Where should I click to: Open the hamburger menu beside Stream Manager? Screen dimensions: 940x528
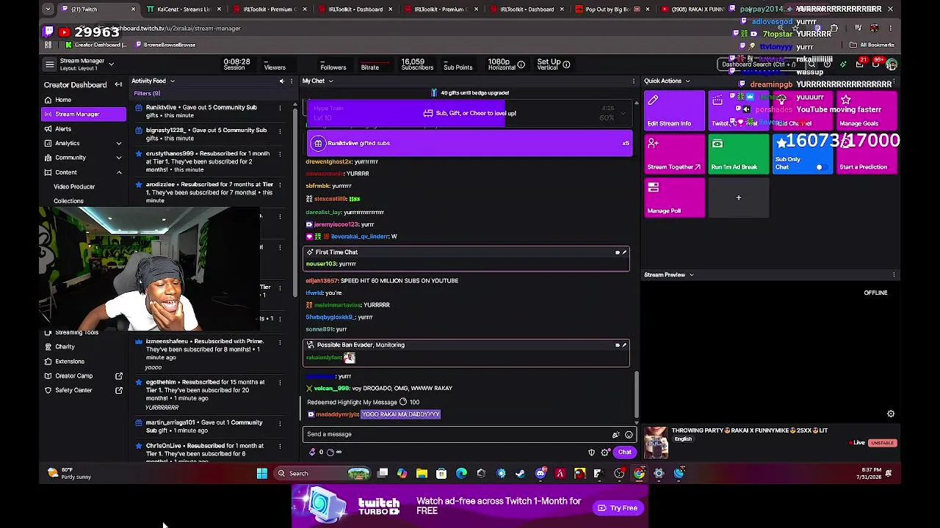click(x=49, y=65)
